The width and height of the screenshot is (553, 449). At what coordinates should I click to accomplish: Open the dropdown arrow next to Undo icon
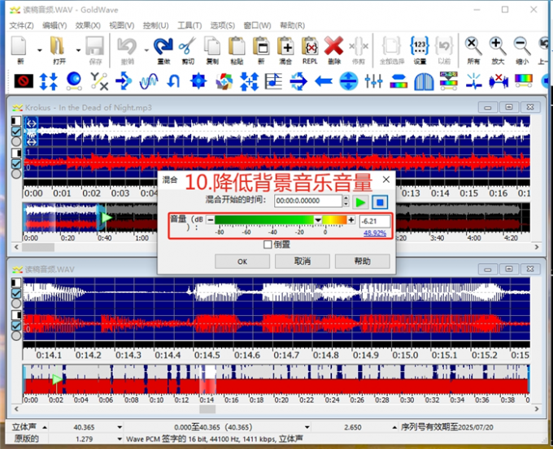coord(146,50)
